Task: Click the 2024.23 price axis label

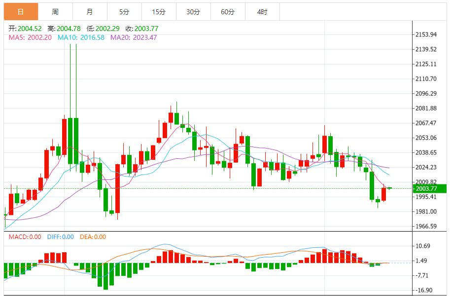Action: [426, 168]
